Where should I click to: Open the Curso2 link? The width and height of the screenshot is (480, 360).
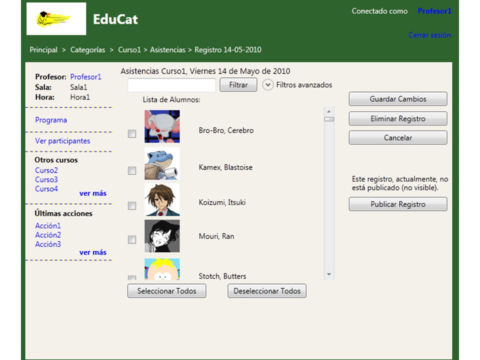[46, 170]
